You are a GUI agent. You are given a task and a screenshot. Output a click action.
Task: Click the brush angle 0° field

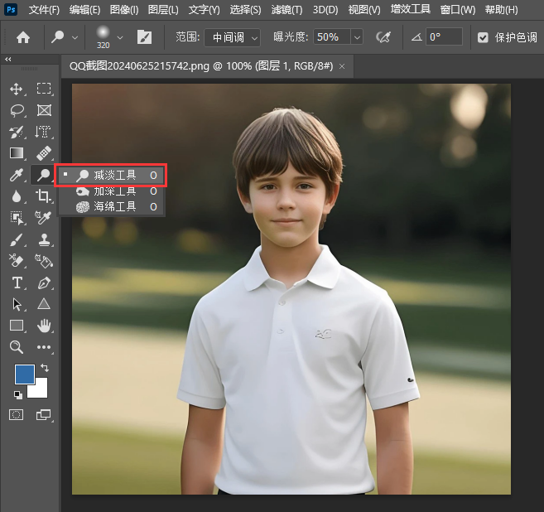click(x=444, y=36)
